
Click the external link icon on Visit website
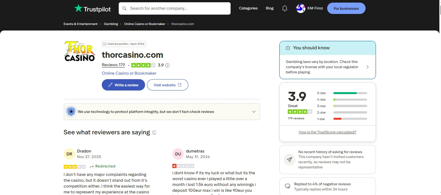pos(179,85)
